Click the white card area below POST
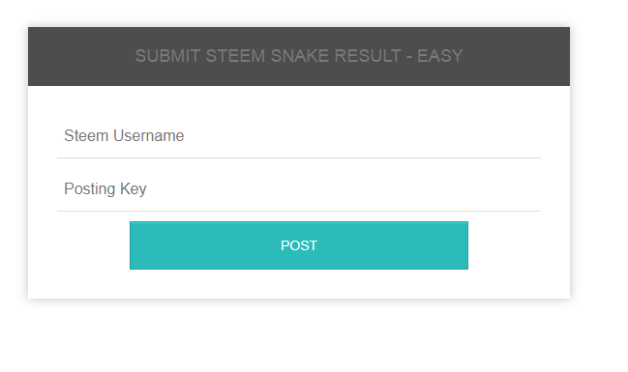 point(299,284)
